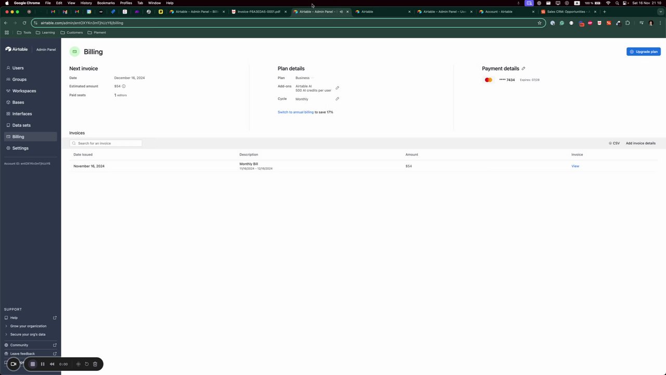Click the rewind recording button
The image size is (666, 375).
point(52,364)
